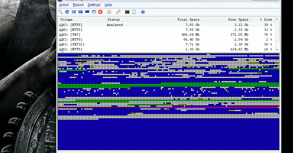Open the Action menu
This screenshot has height=153, width=293.
(64, 5)
